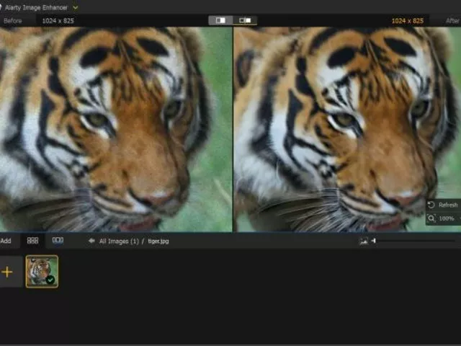Click the After preview tiger image

(346, 130)
